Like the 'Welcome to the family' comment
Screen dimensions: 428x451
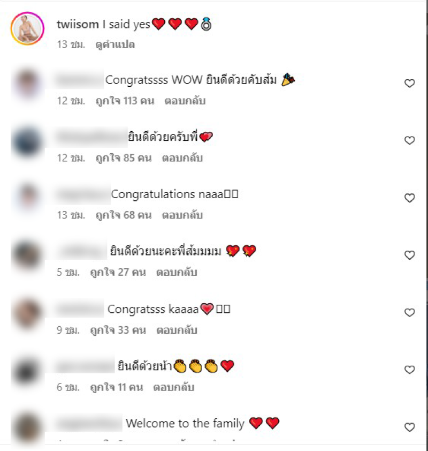[x=410, y=427]
